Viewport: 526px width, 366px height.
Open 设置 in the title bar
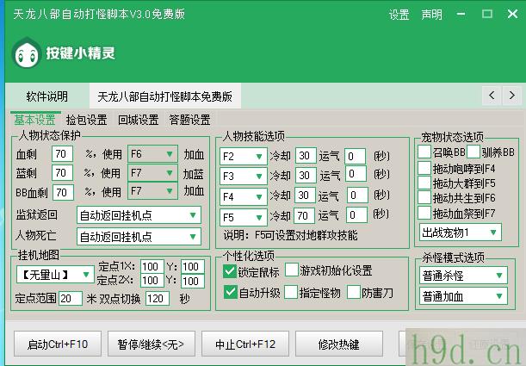[x=399, y=15]
